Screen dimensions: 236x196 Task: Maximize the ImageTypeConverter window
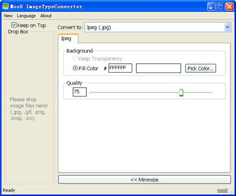(x=220, y=7)
